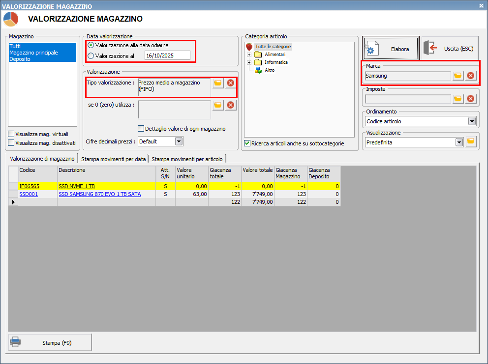Open the Ordinamento 'Codice articolo' dropdown
The height and width of the screenshot is (364, 488).
[x=472, y=121]
